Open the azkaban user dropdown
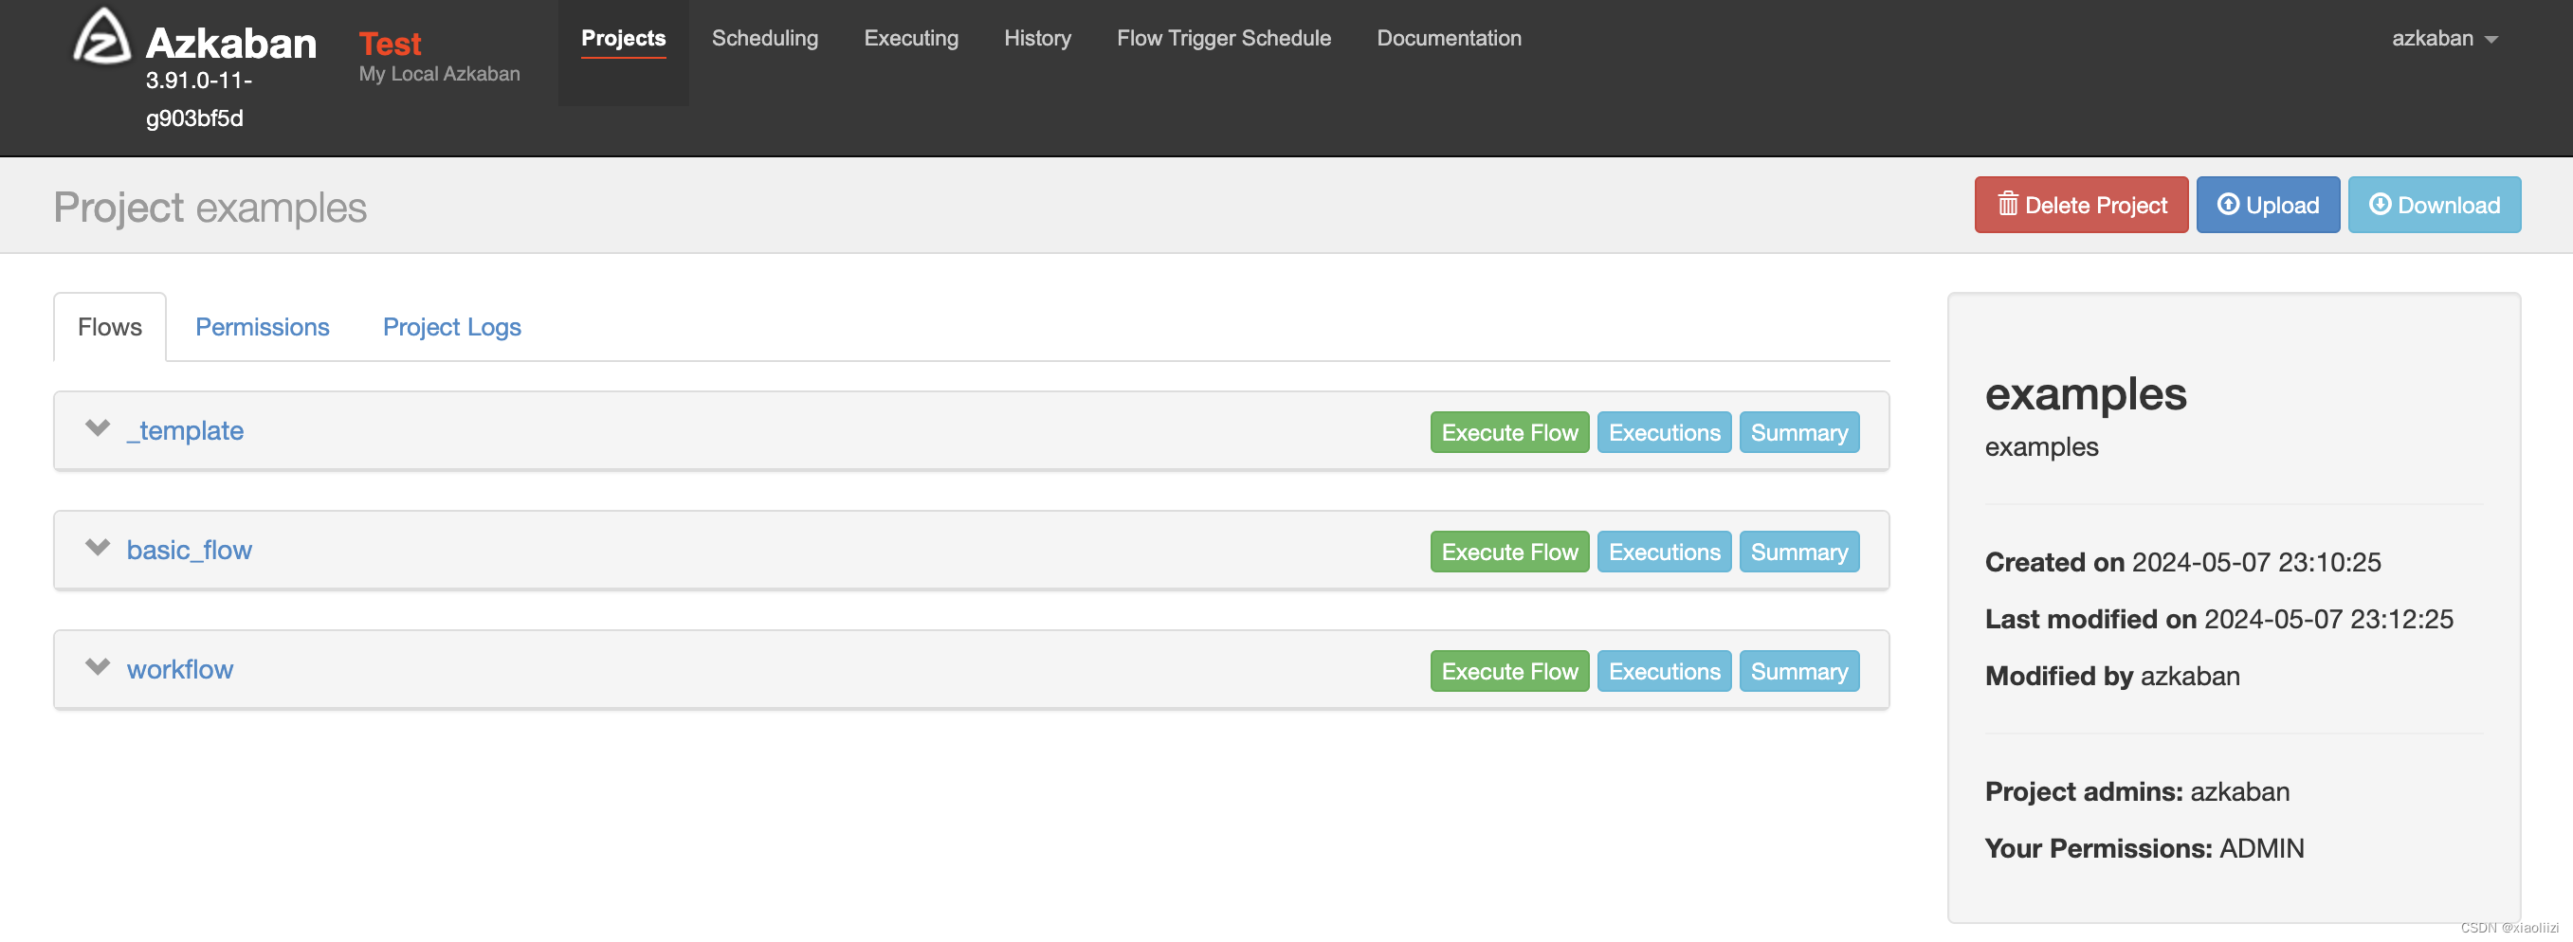Viewport: 2573px width, 942px height. 2444,39
